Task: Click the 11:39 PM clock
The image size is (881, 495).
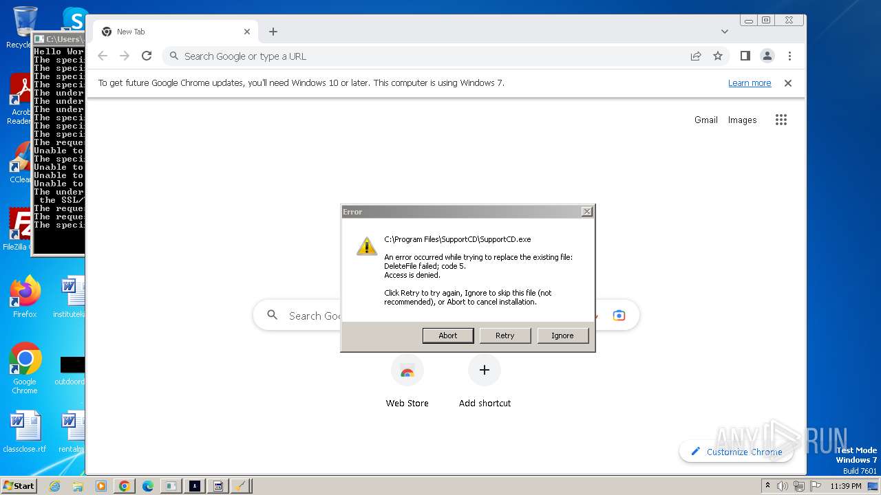Action: (846, 486)
